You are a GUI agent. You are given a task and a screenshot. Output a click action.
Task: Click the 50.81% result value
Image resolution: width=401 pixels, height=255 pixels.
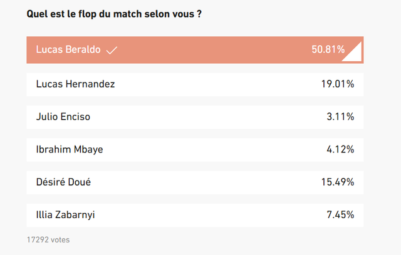pos(328,50)
